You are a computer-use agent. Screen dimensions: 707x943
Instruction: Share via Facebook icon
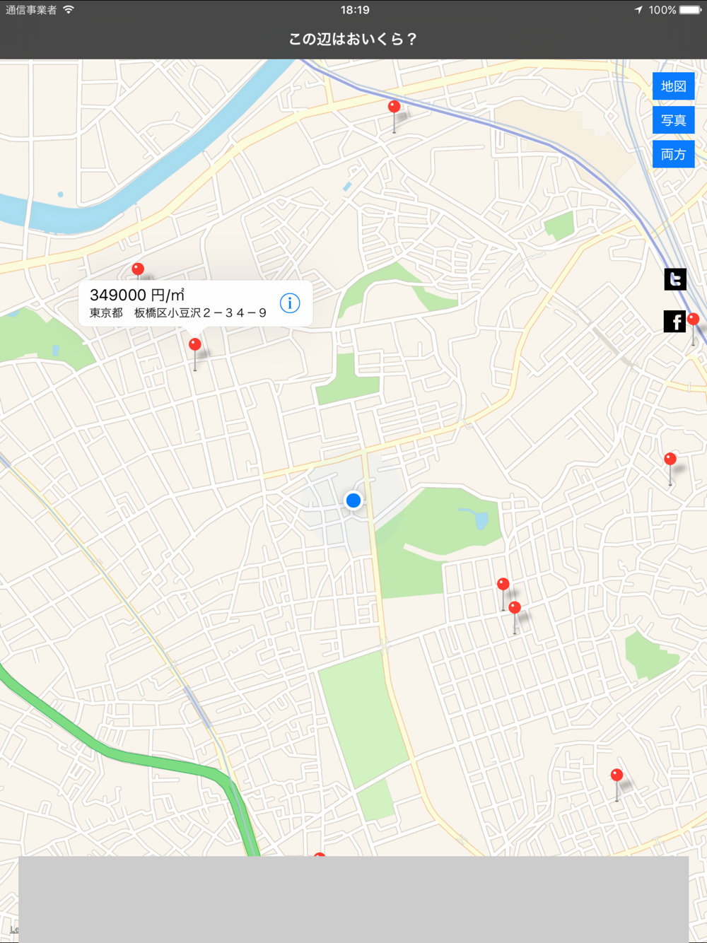(675, 322)
